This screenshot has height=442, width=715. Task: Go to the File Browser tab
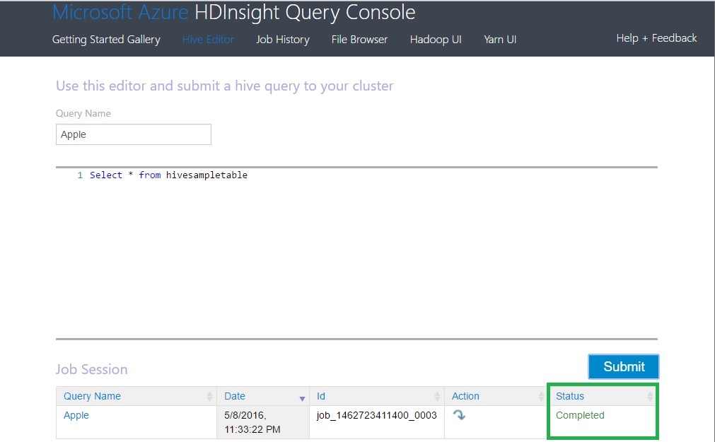click(x=359, y=40)
